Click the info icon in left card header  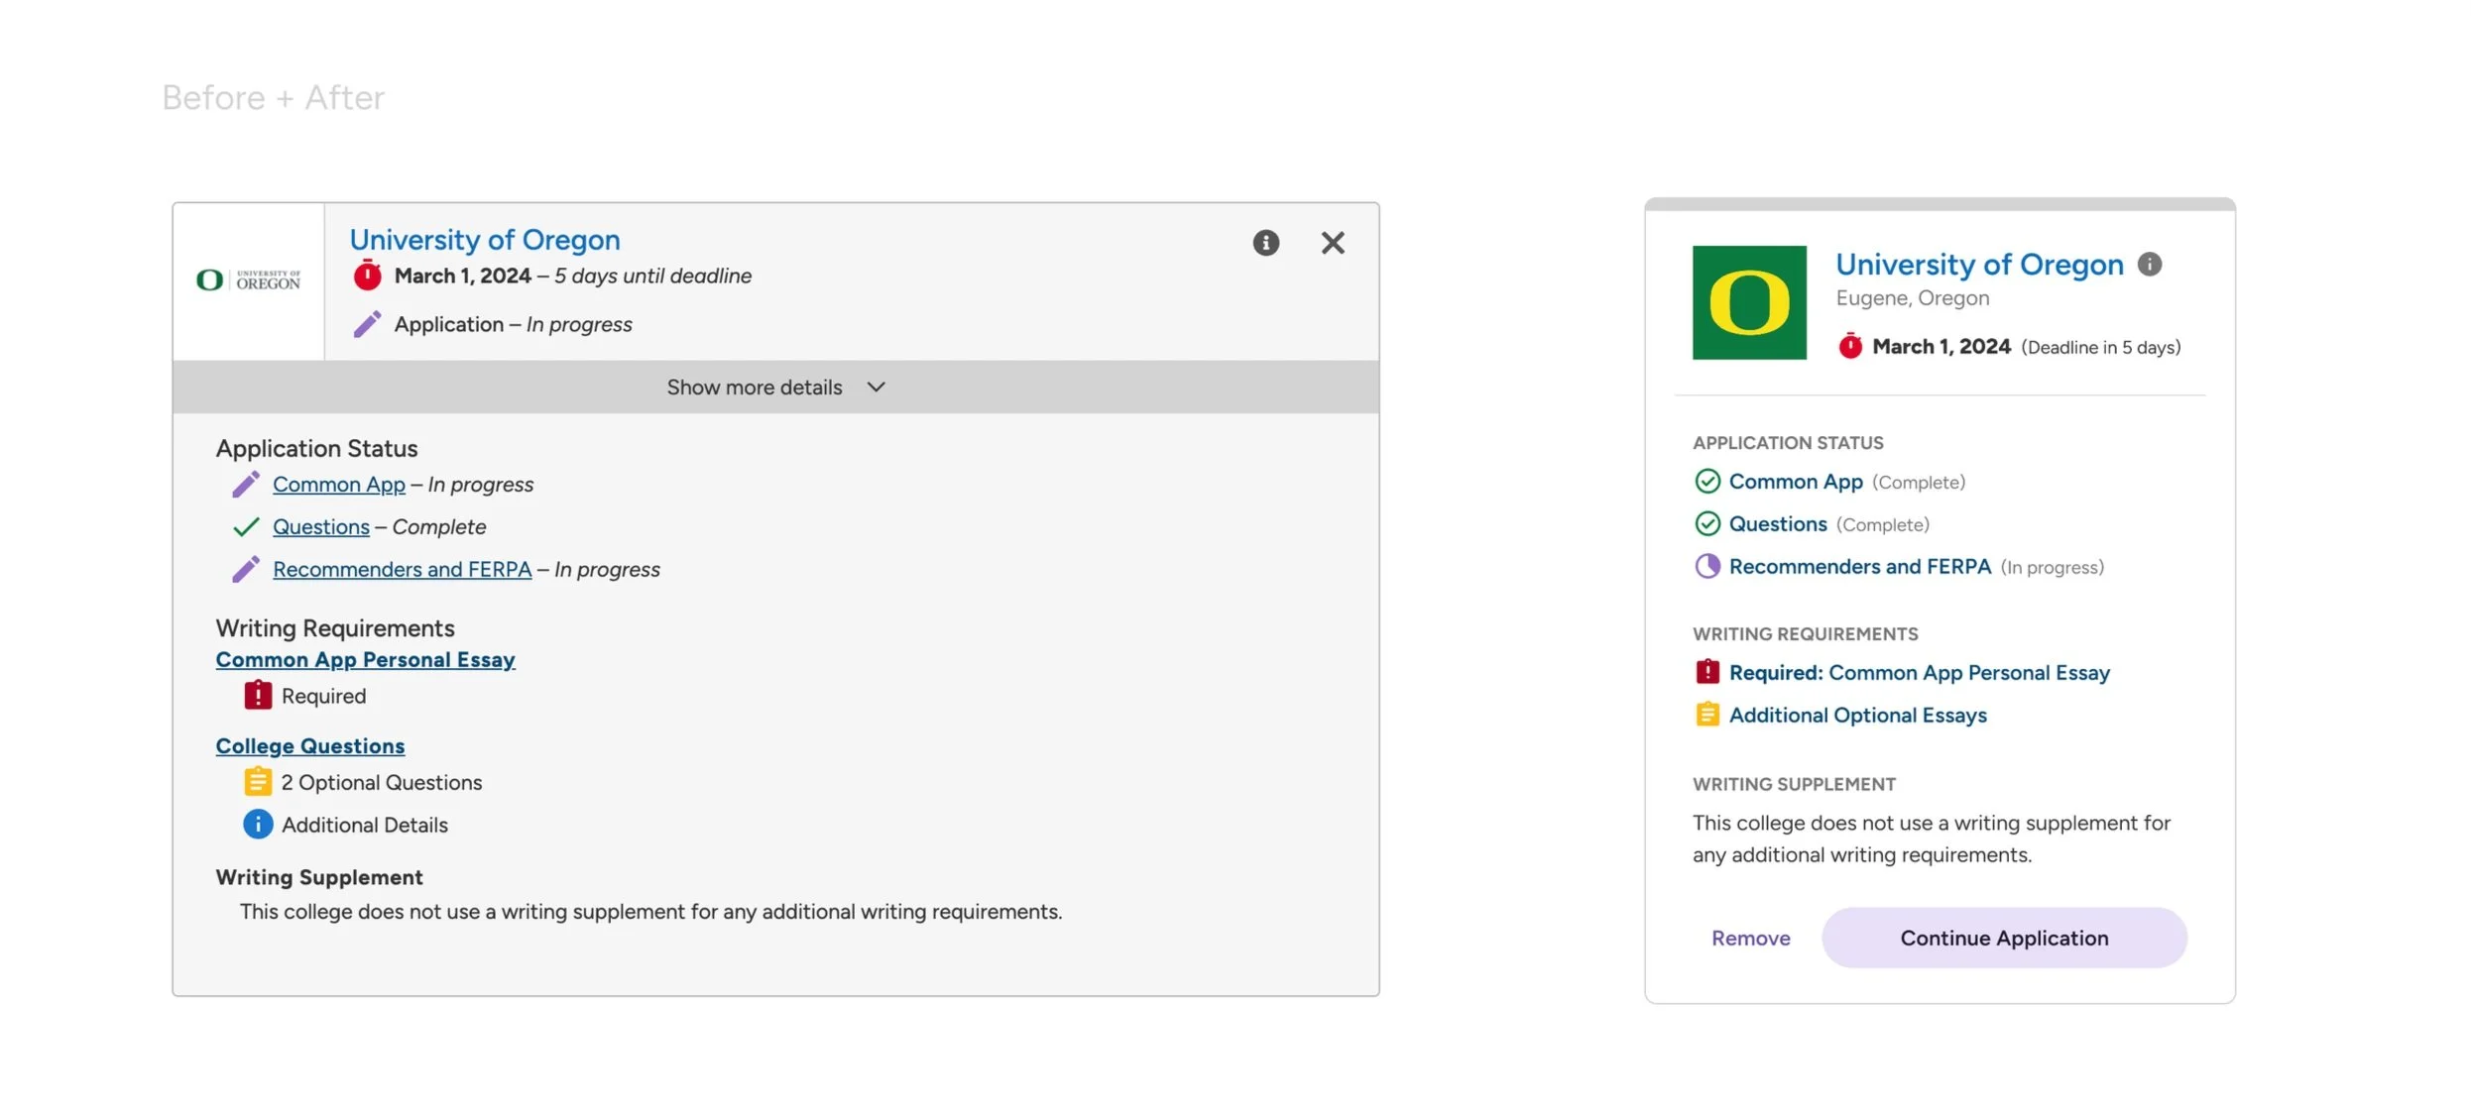1265,243
